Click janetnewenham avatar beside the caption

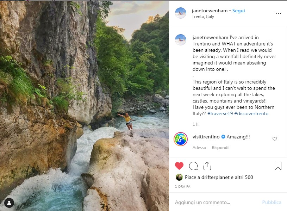[x=181, y=40]
